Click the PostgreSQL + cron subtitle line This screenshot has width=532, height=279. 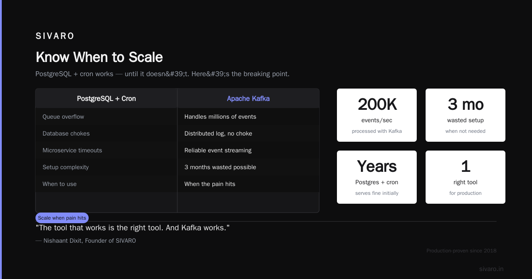tap(162, 74)
